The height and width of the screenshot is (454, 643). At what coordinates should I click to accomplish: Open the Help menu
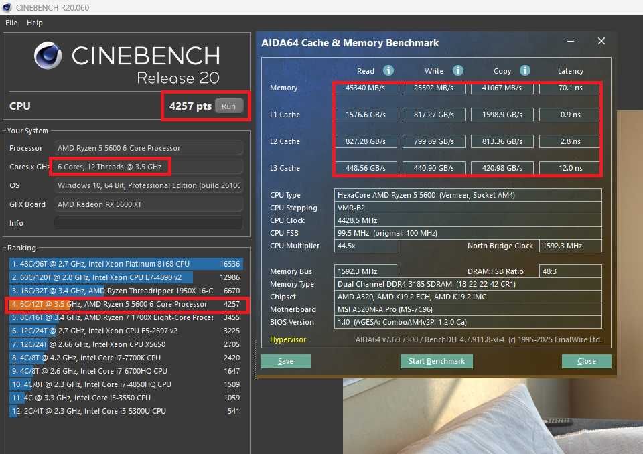click(x=35, y=23)
